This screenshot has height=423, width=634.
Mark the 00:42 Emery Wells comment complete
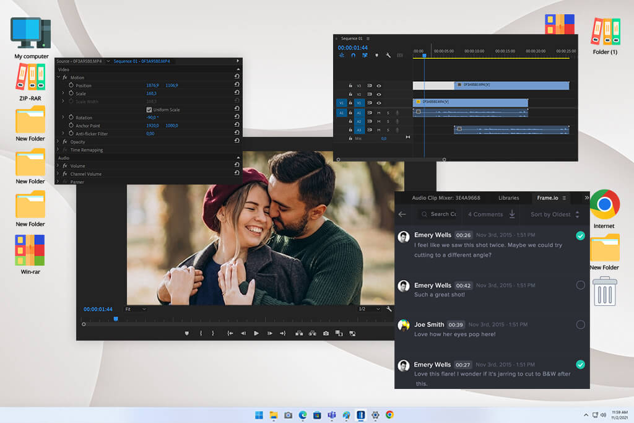point(580,285)
